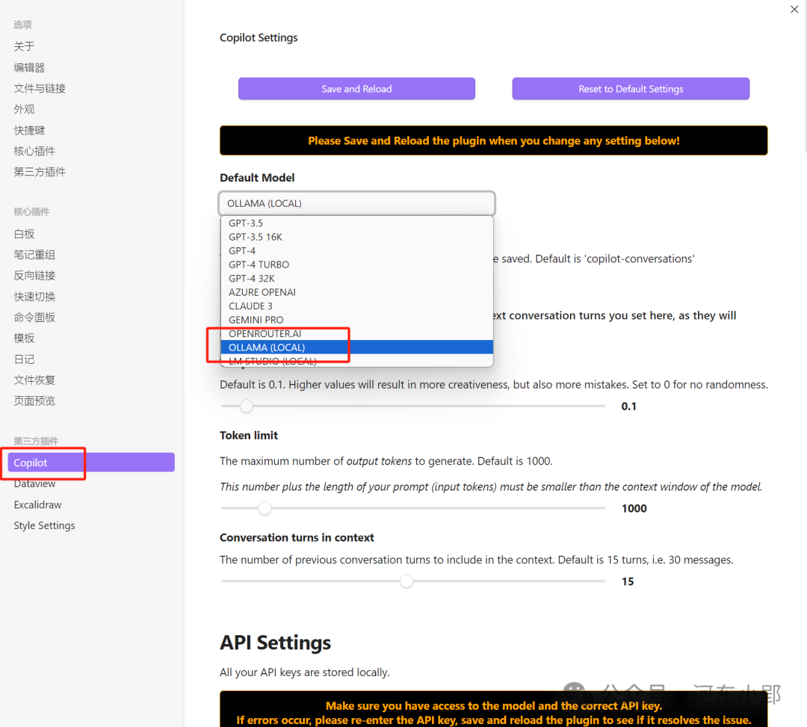Choose GEMINI PRO from dropdown list
The image size is (807, 727).
coord(256,320)
